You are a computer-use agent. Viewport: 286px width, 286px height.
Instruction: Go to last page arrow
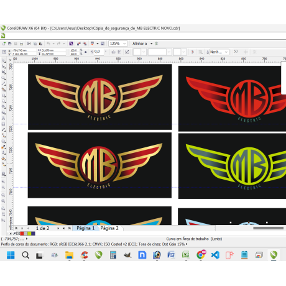point(63,228)
